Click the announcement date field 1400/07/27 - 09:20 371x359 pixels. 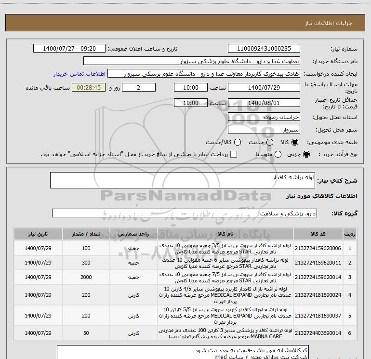(69, 49)
